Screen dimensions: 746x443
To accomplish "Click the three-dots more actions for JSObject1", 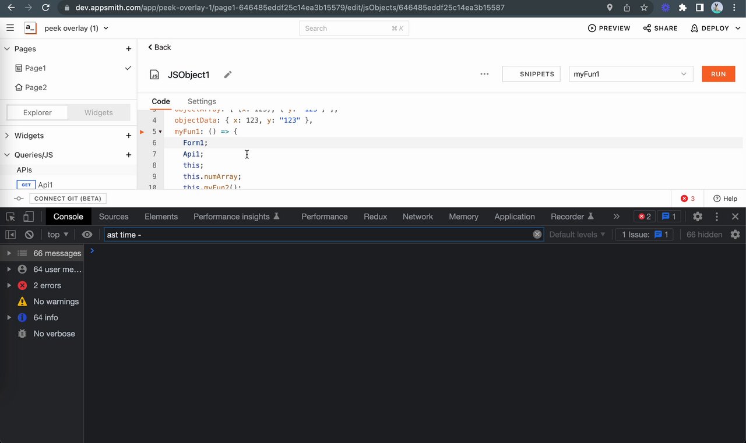I will click(x=484, y=74).
